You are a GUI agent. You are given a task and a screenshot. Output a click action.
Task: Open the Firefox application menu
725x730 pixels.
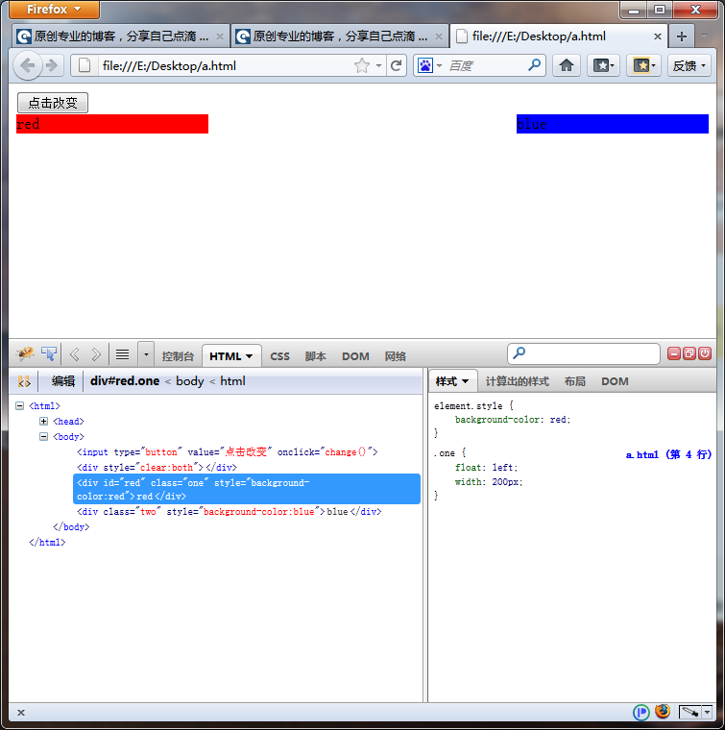coord(54,10)
